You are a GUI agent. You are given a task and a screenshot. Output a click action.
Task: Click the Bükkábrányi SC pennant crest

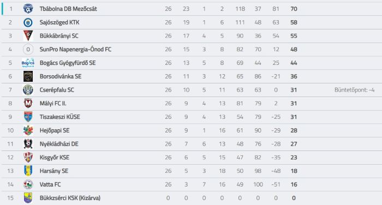(28, 36)
